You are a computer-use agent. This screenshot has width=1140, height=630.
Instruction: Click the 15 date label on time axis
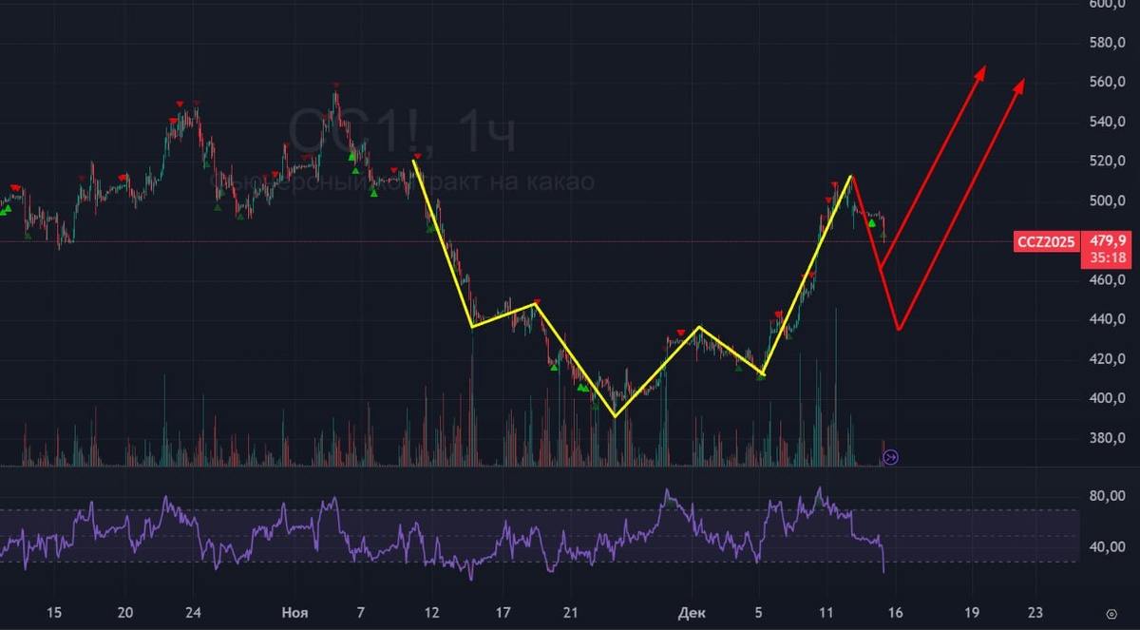pyautogui.click(x=54, y=612)
